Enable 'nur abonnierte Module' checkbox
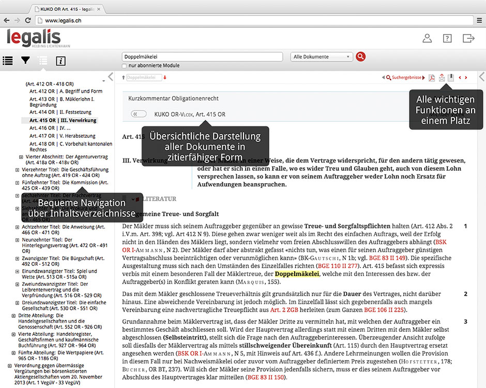The width and height of the screenshot is (486, 388). pyautogui.click(x=125, y=66)
